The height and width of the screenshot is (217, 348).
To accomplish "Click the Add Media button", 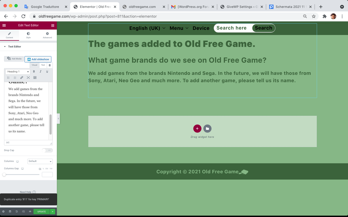I will coord(14,59).
